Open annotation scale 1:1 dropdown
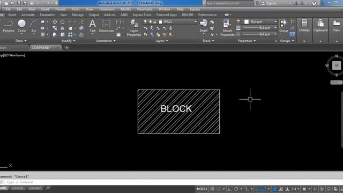This screenshot has width=343, height=193. [295, 189]
